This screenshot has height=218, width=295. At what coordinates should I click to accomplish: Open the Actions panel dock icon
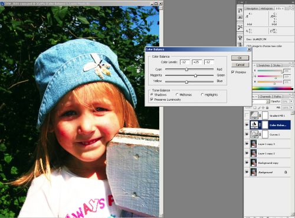click(240, 17)
